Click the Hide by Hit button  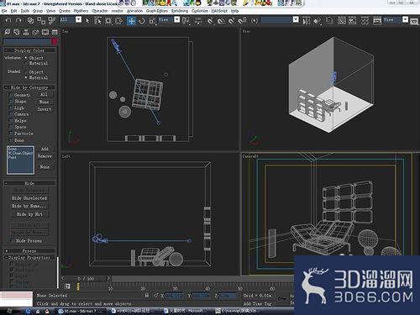point(29,214)
